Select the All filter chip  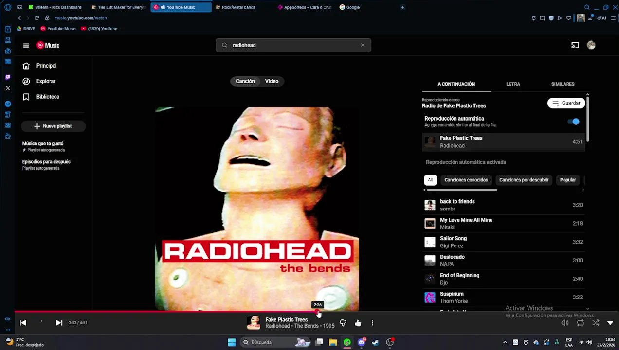(430, 180)
